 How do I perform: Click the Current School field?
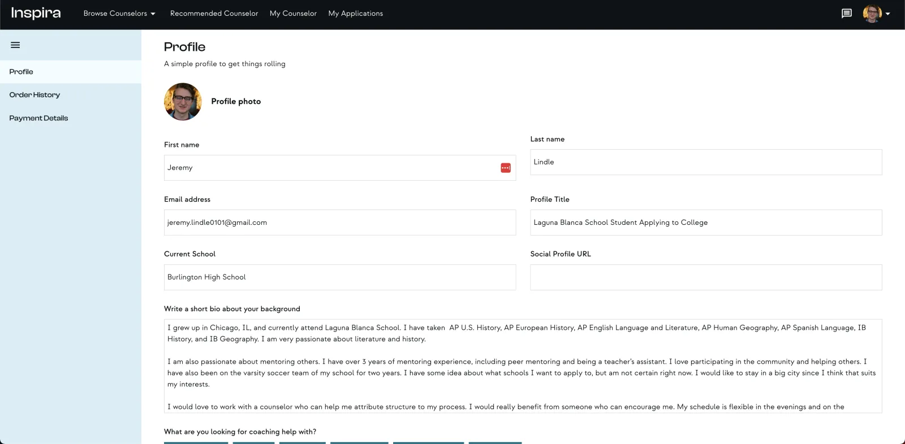point(340,277)
